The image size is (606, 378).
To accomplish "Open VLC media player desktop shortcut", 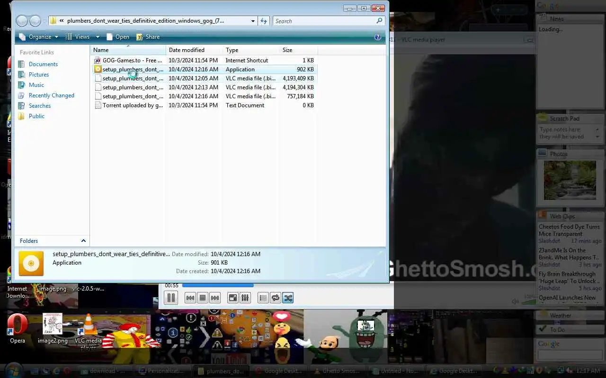I will point(88,331).
